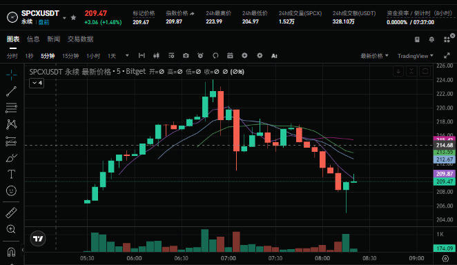Open price axis settings gear at bottom
The image size is (457, 265).
[x=445, y=258]
